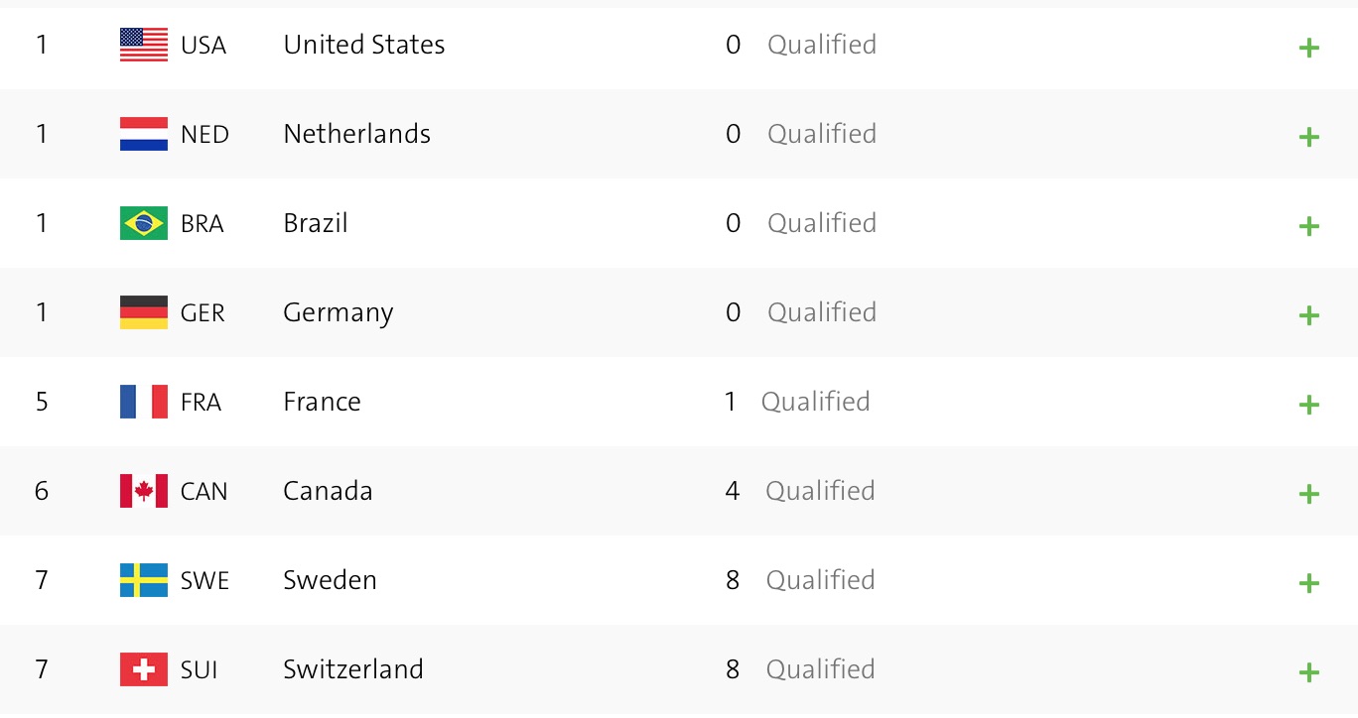Select the France tricolor flag
The width and height of the screenshot is (1358, 718).
click(144, 402)
